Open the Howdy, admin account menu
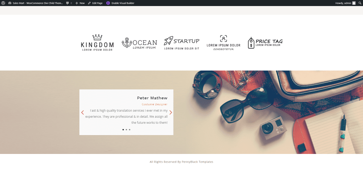 [343, 3]
